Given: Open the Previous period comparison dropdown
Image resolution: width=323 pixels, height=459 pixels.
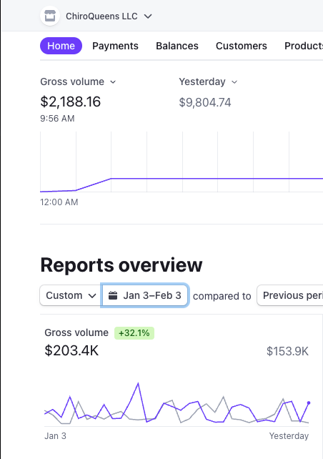Looking at the screenshot, I should [x=290, y=295].
